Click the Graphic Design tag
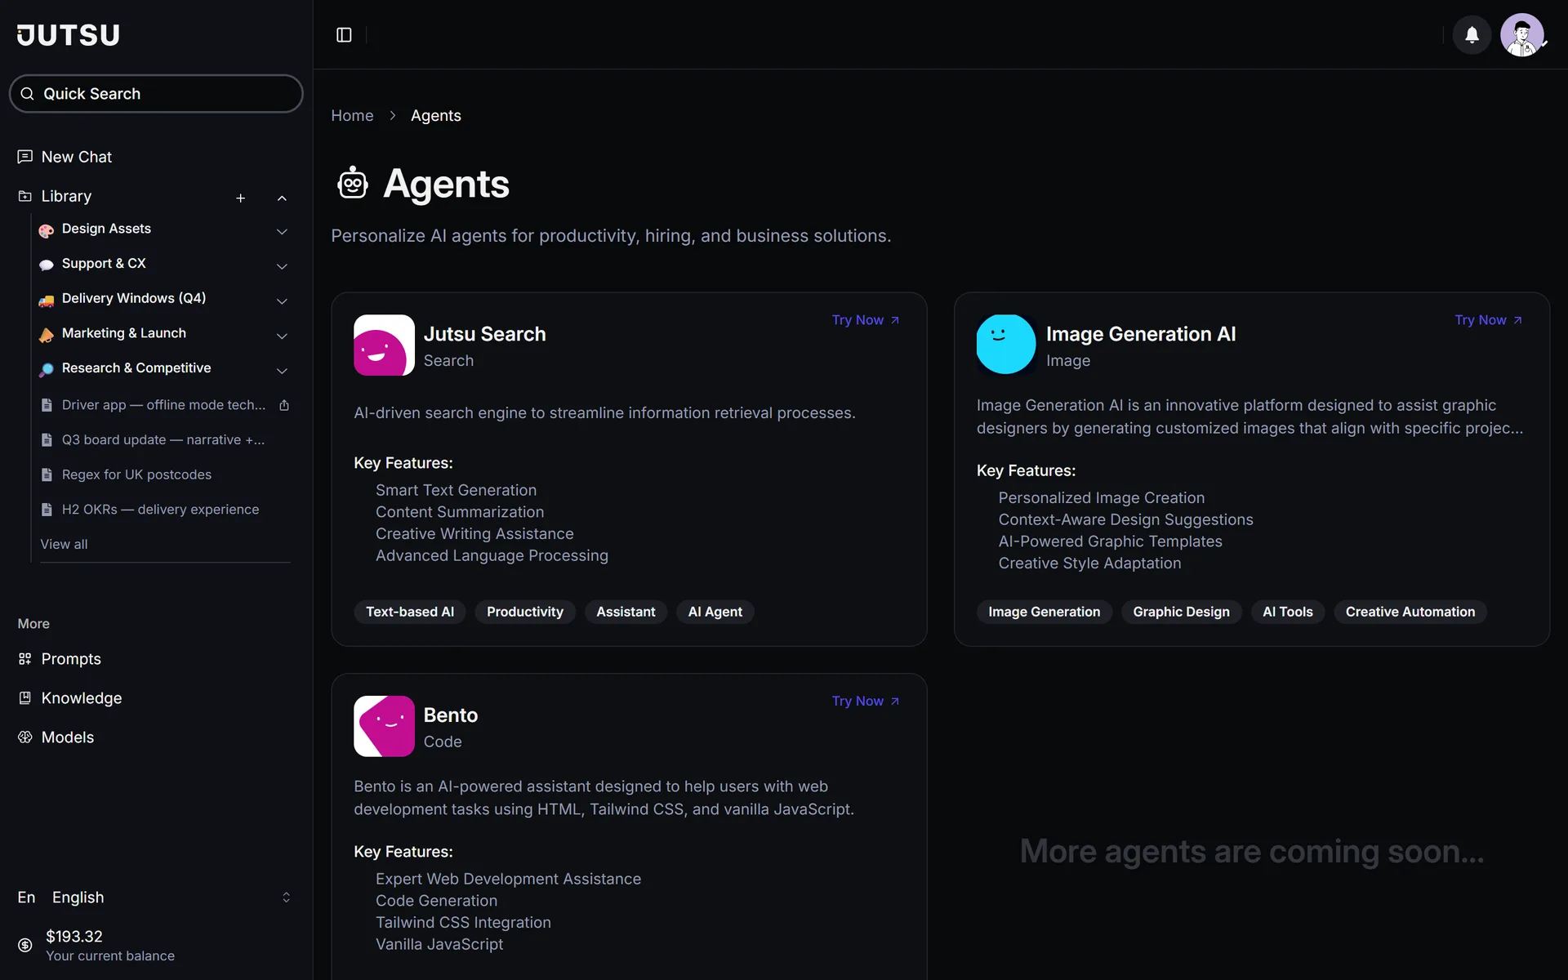 (x=1181, y=612)
